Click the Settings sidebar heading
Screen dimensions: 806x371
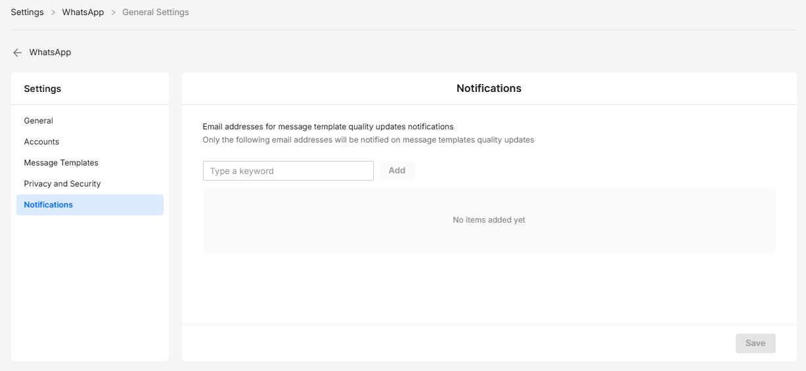click(43, 89)
